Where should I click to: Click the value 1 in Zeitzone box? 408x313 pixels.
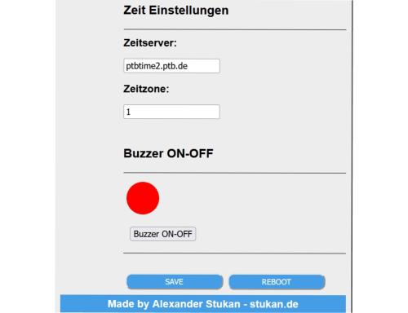[x=128, y=112]
